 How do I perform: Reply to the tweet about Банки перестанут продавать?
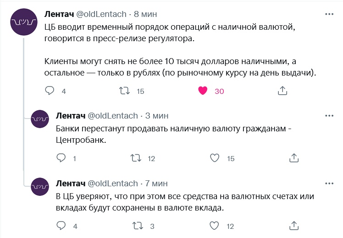61,158
